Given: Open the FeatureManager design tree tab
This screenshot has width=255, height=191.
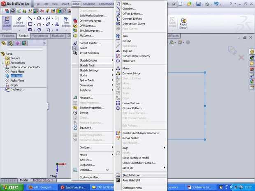Looking at the screenshot, I should pos(4,43).
